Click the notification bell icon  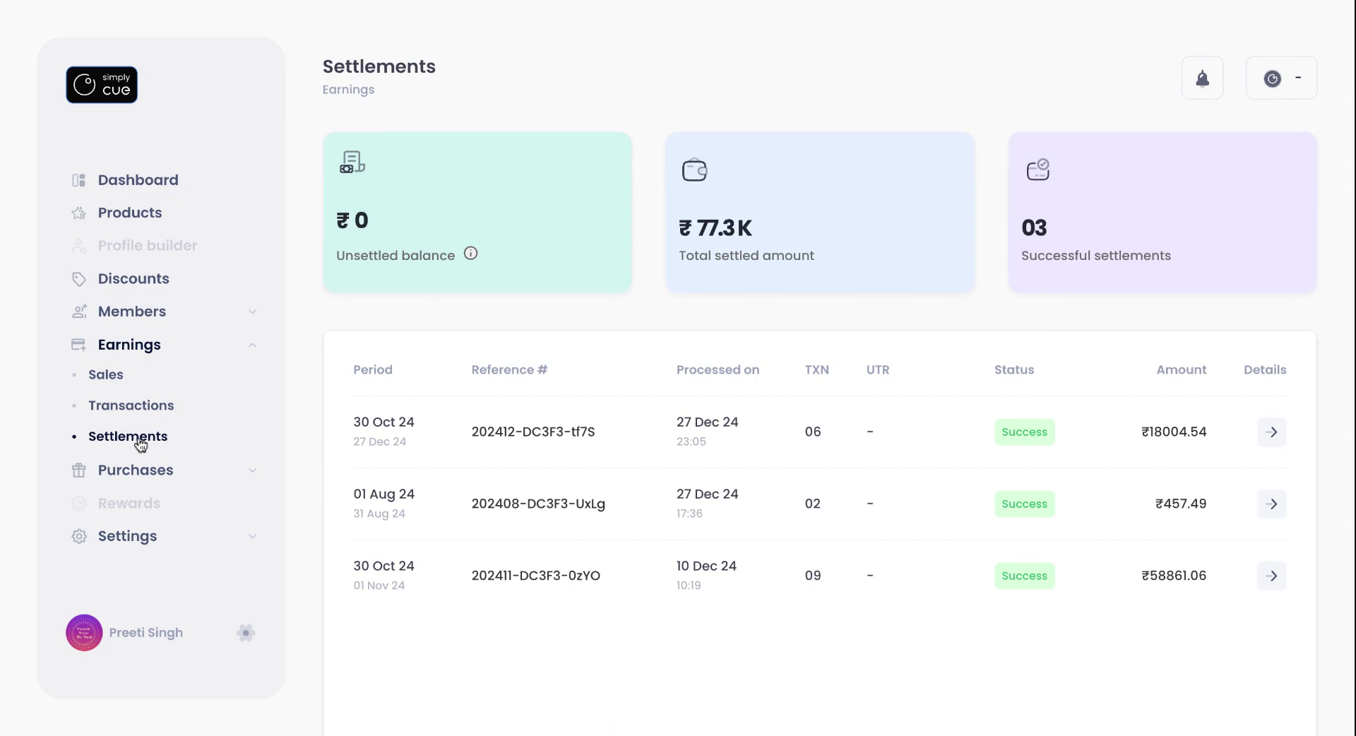point(1202,78)
